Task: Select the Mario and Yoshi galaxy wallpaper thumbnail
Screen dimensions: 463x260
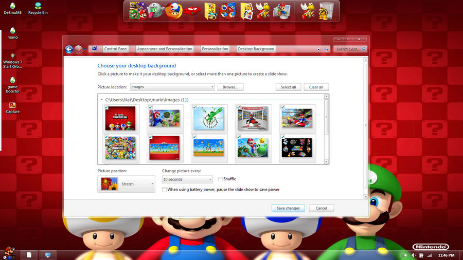Action: (x=253, y=147)
